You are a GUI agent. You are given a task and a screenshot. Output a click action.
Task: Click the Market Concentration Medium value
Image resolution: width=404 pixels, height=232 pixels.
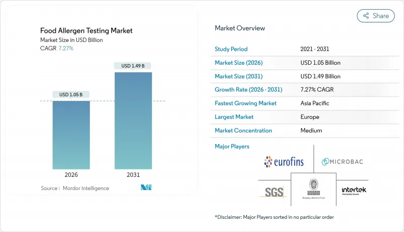click(311, 130)
